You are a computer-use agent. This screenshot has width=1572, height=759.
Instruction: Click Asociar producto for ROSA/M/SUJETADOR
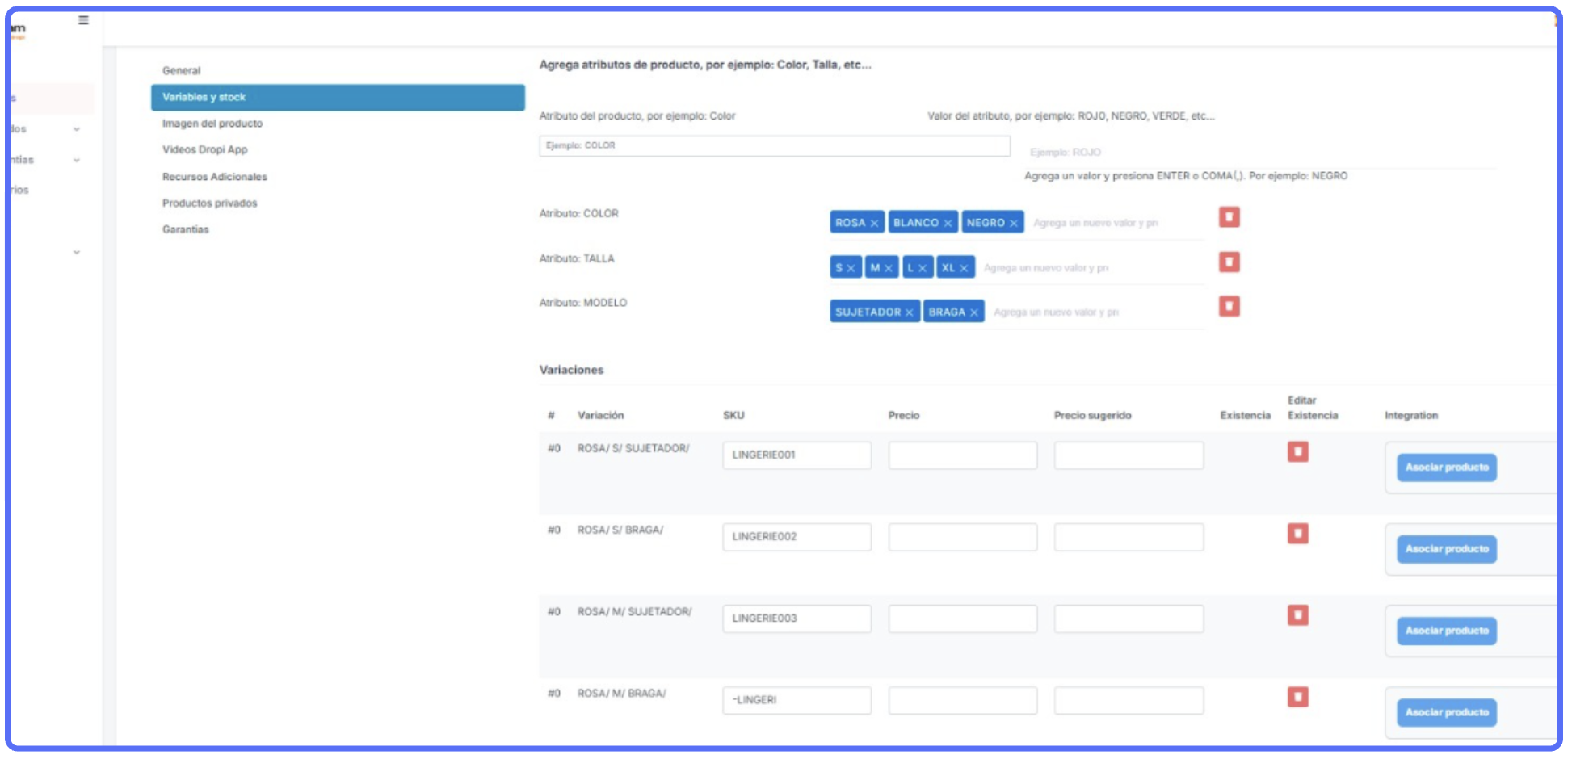(1446, 631)
